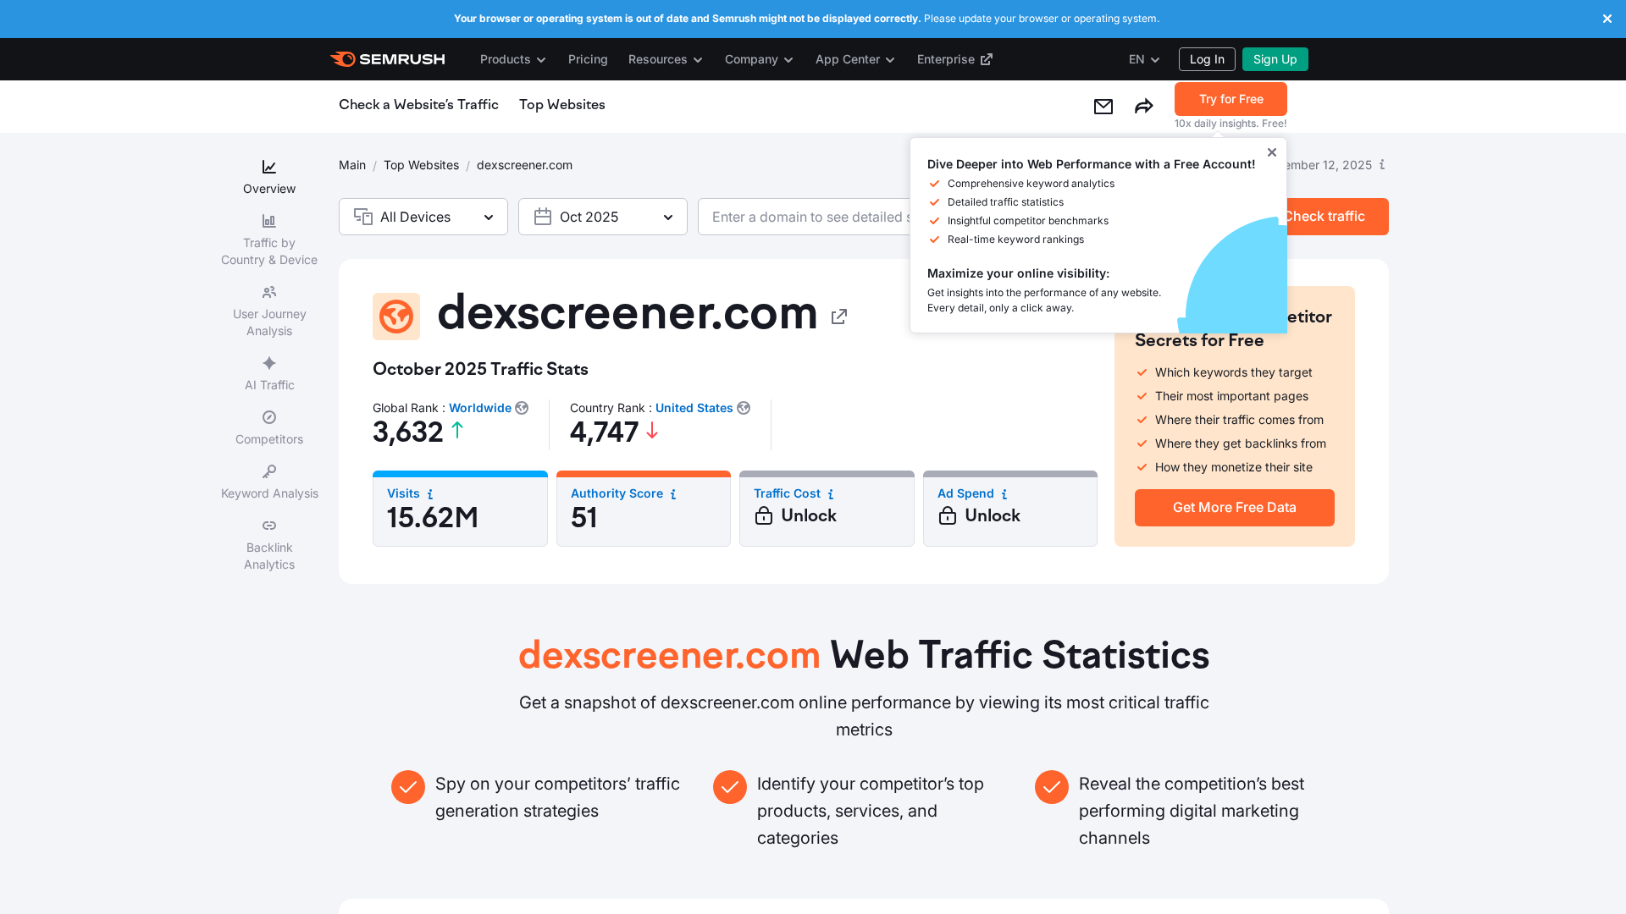Viewport: 1626px width, 914px height.
Task: Click the October 2025 Traffic Stats heading
Action: click(480, 369)
